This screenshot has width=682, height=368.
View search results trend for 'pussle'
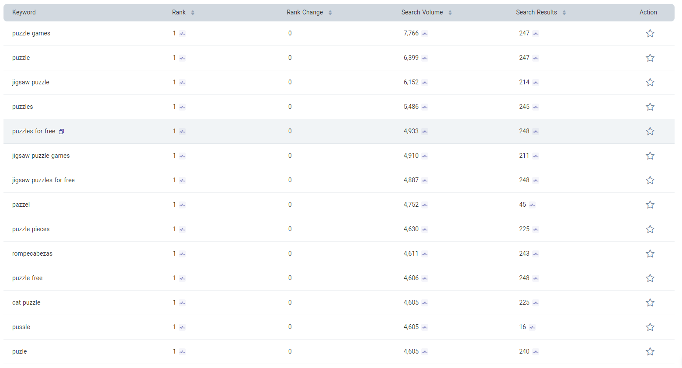[x=532, y=327]
